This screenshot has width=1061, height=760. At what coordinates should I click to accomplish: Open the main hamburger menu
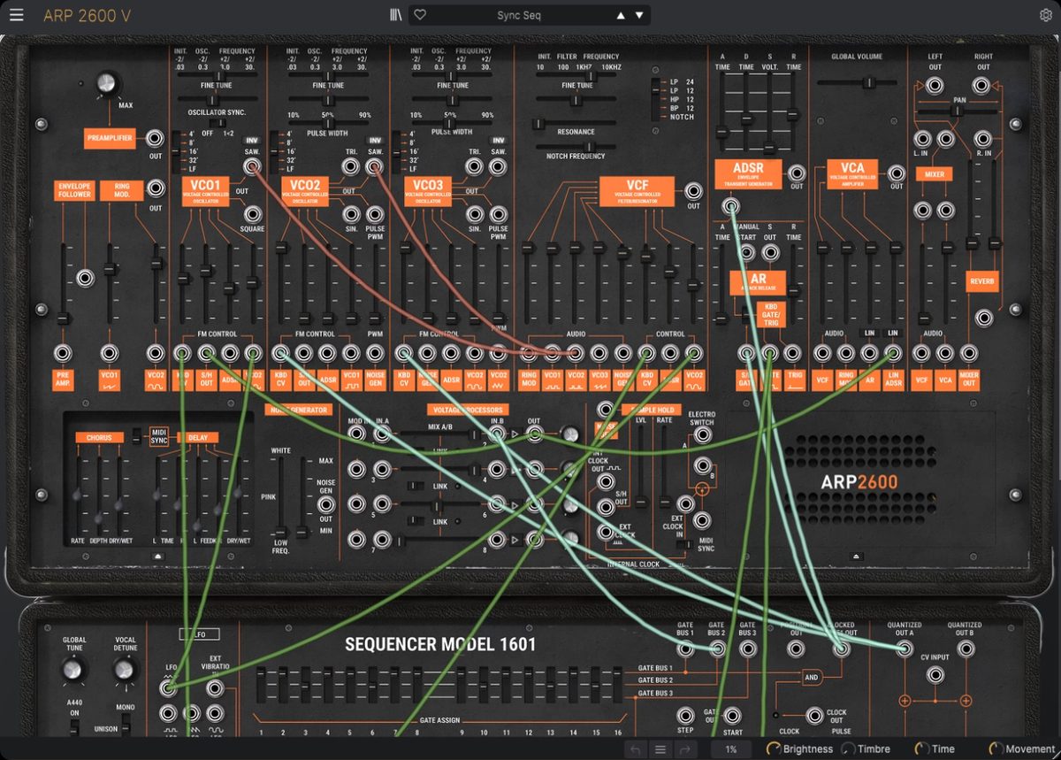(x=17, y=15)
